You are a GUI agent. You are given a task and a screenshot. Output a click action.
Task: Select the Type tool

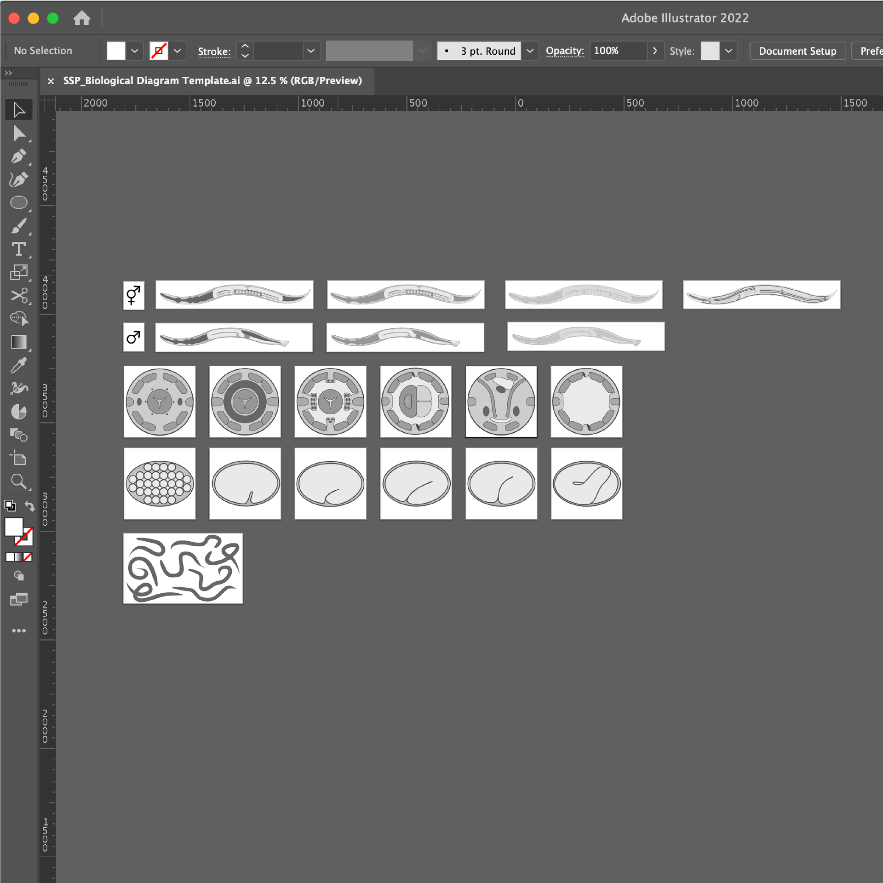coord(19,249)
